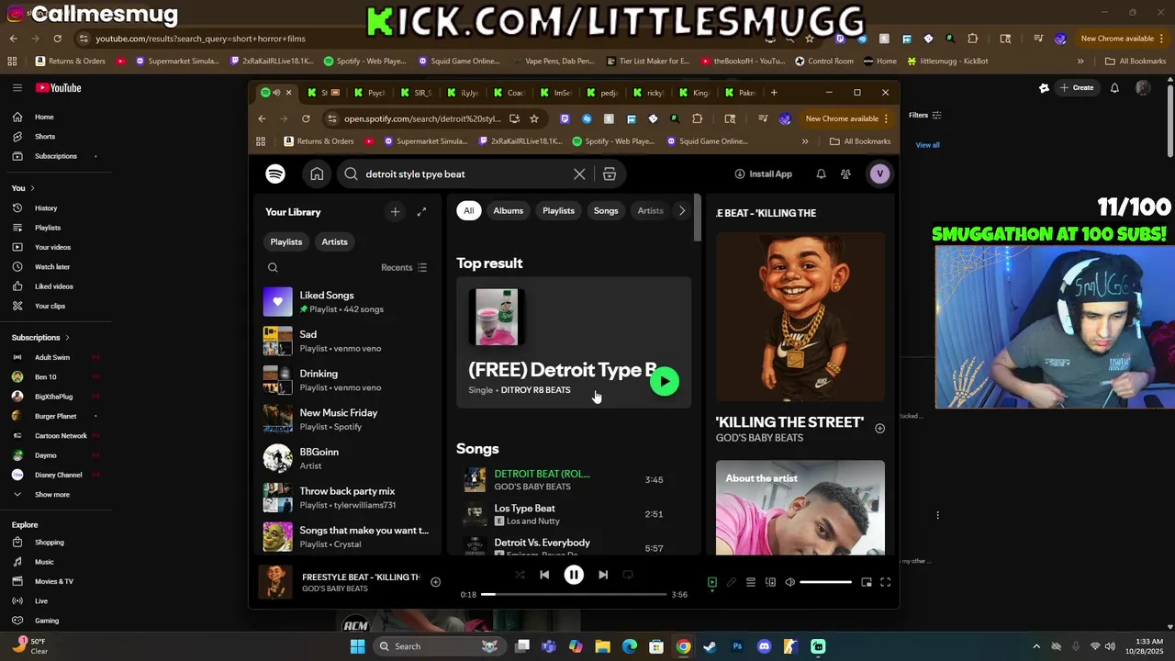The width and height of the screenshot is (1175, 661).
Task: Bookmark the Spotify page with the star icon
Action: pos(534,118)
